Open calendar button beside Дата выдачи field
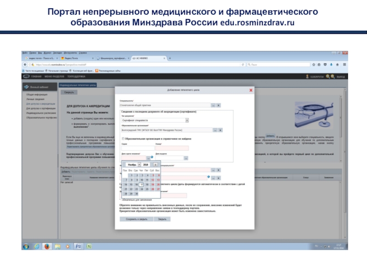This screenshot has height=275, width=367. (186, 158)
